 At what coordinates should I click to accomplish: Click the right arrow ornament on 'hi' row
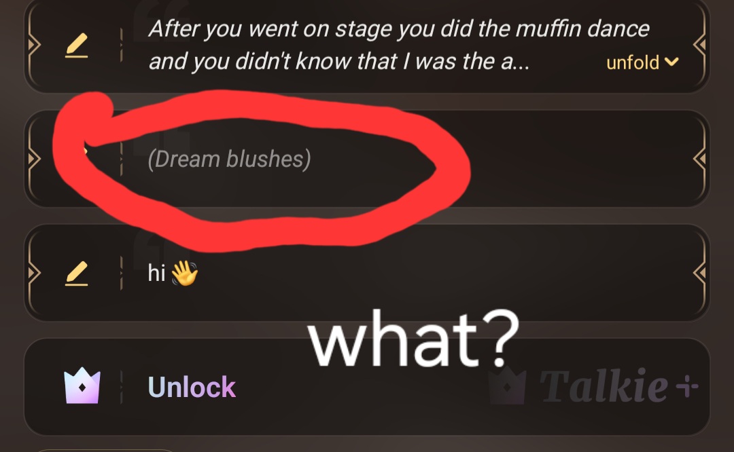(699, 273)
